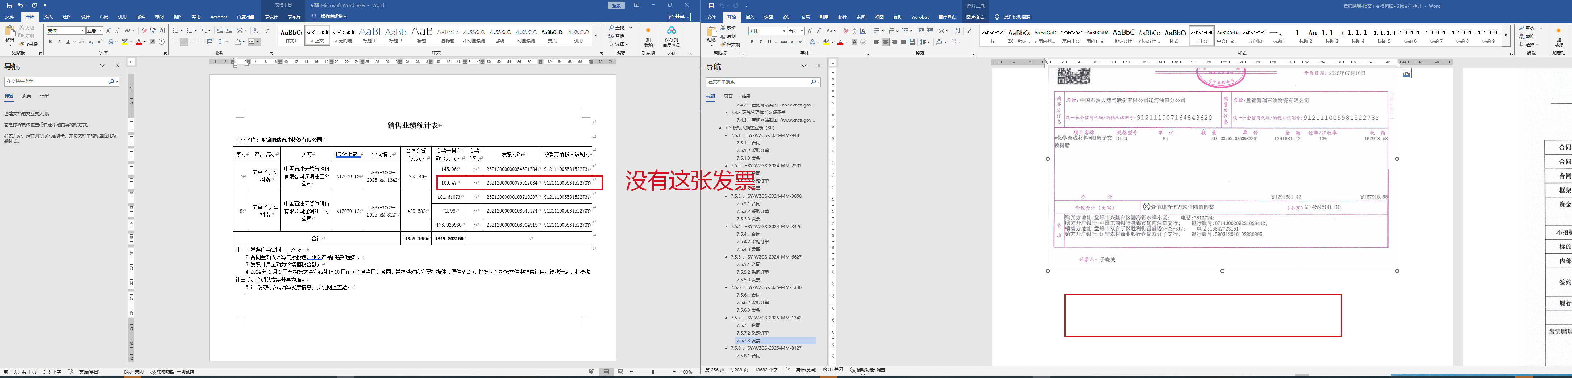This screenshot has width=1572, height=378.
Task: Open 图片格式 tab in right window
Action: [x=975, y=17]
